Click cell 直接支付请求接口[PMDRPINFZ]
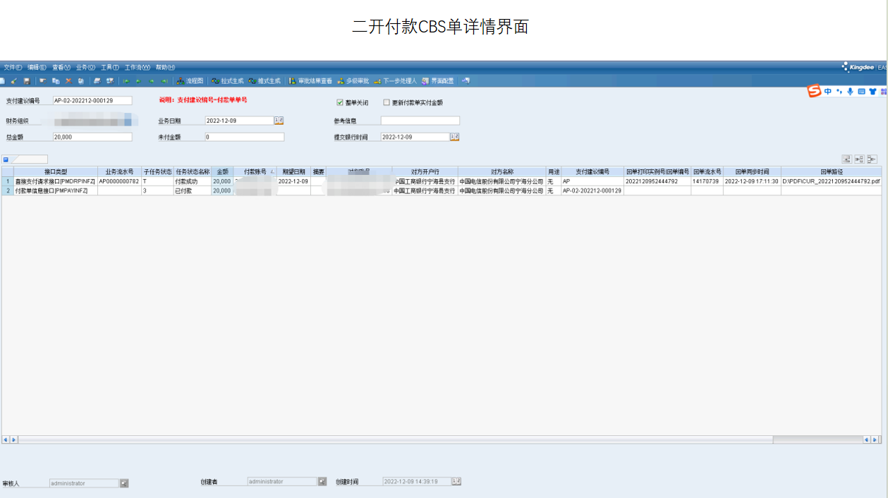Image resolution: width=888 pixels, height=498 pixels. click(56, 181)
